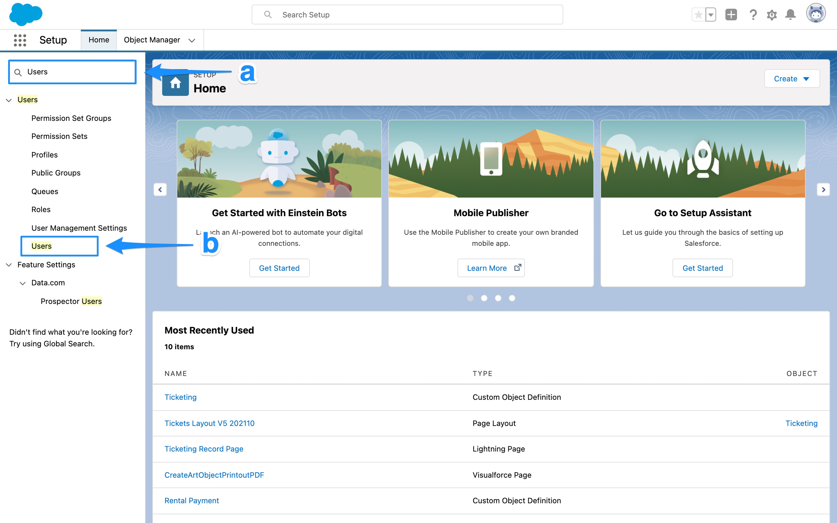Screen dimensions: 837x523
Task: Click the setup gear icon
Action: pyautogui.click(x=772, y=15)
